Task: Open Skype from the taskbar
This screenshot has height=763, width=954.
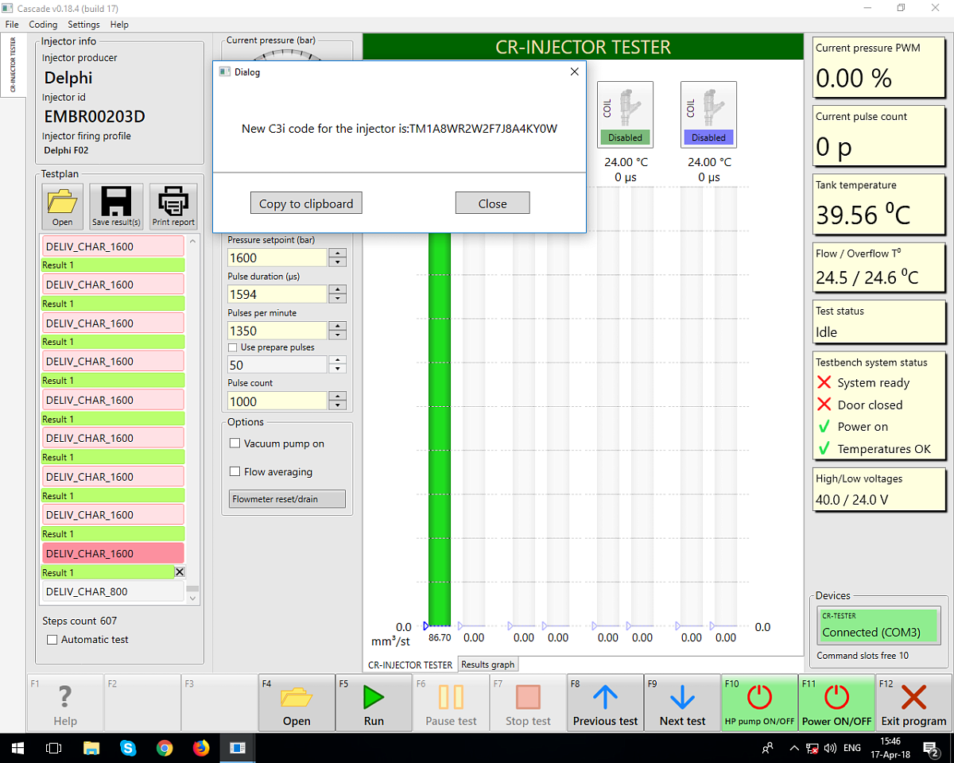Action: (128, 748)
